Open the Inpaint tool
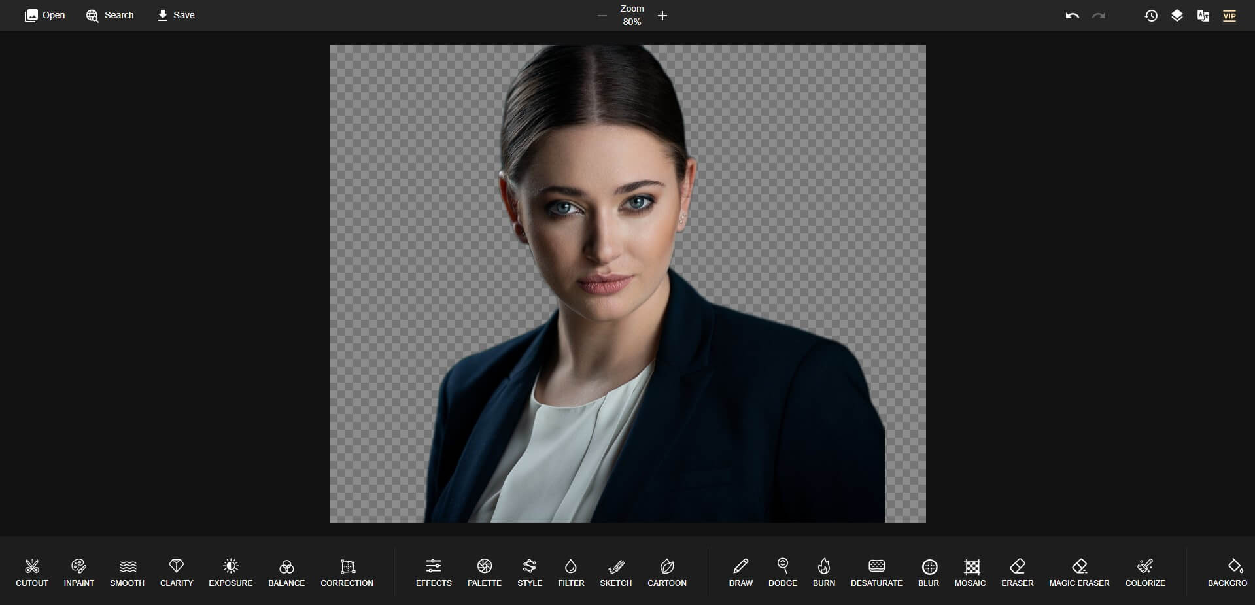 [x=78, y=572]
